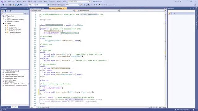Select CMFCApplicationDoc in Class View
Image resolution: width=198 pixels, height=111 pixels.
(x=15, y=31)
